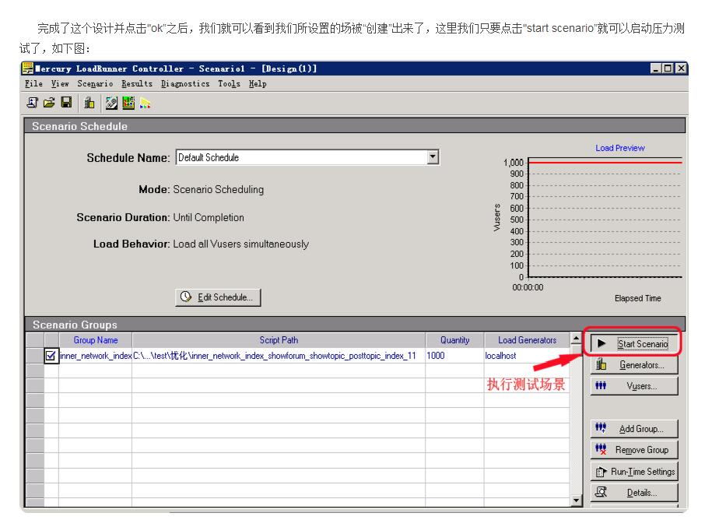Click the Quantity column header
This screenshot has height=527, width=705.
click(x=454, y=340)
